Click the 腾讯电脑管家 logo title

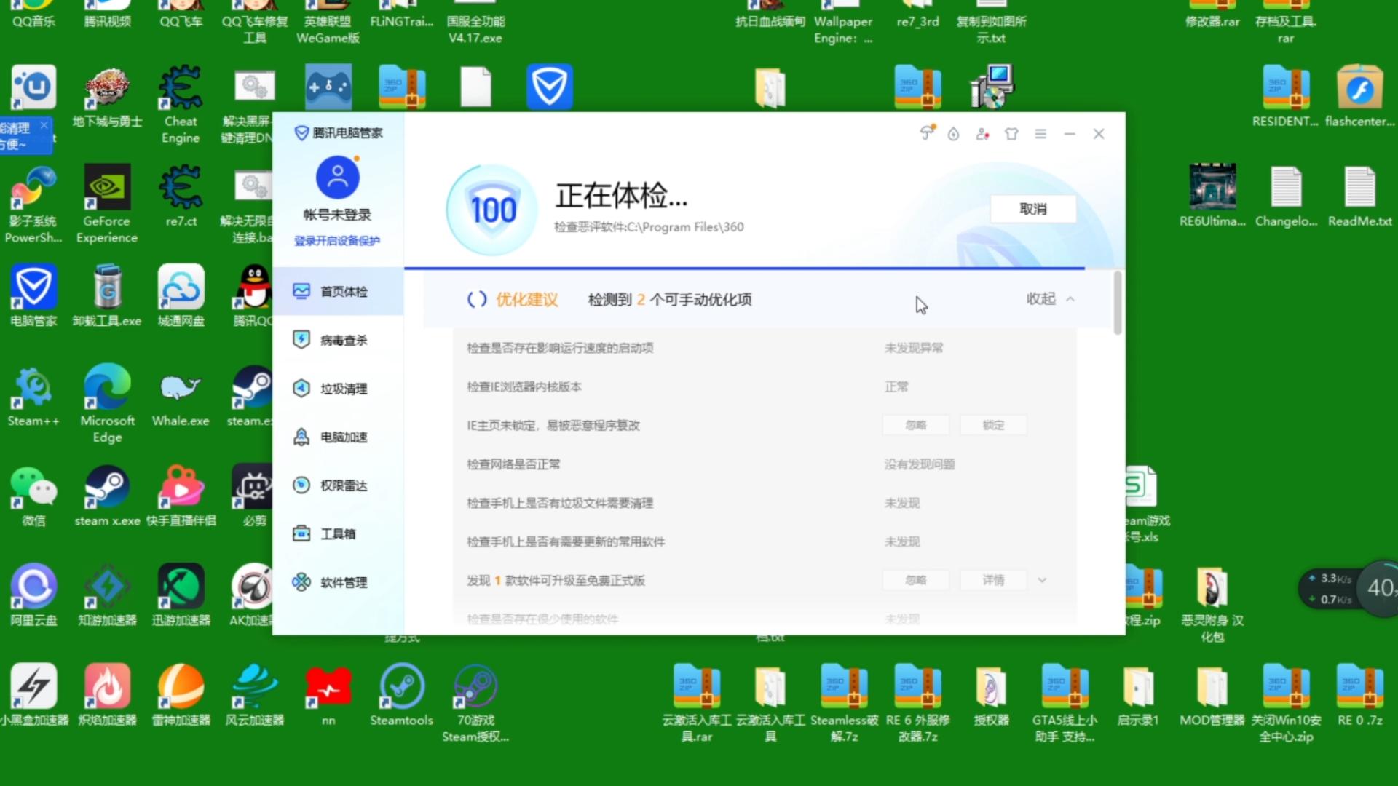[x=339, y=132]
